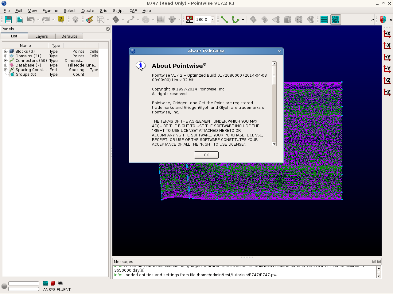Screen dimensions: 393x294
Task: Float the Panels dock window
Action: pyautogui.click(x=108, y=29)
